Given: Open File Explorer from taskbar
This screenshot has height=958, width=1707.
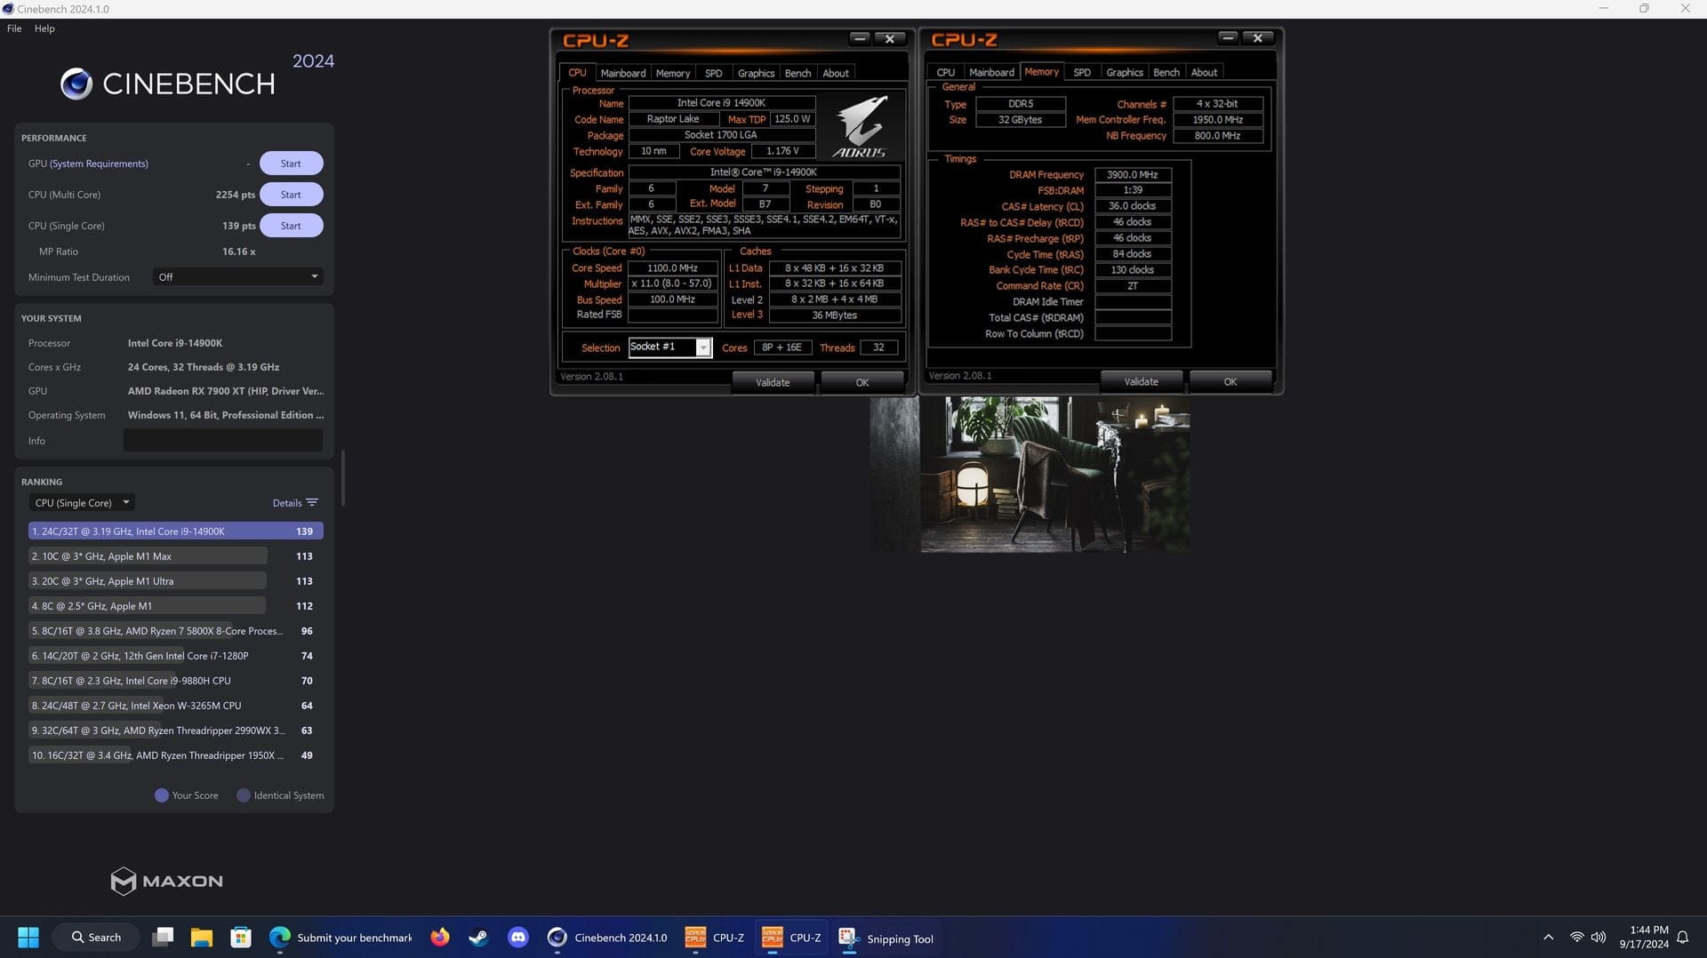Looking at the screenshot, I should (x=202, y=938).
